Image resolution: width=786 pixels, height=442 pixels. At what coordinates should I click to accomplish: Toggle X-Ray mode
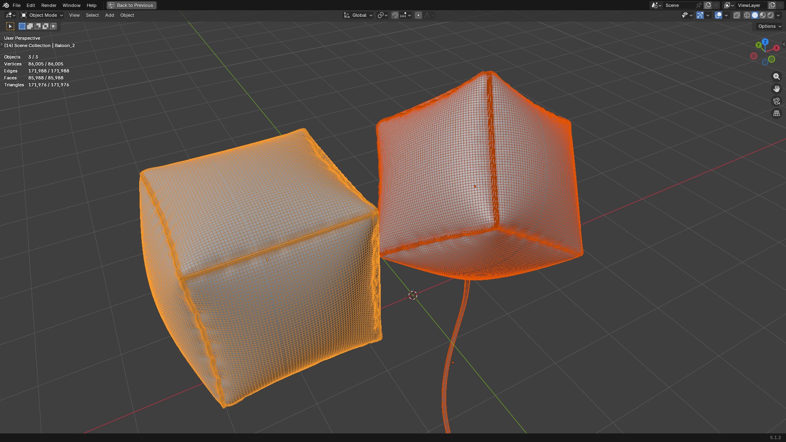[x=736, y=15]
